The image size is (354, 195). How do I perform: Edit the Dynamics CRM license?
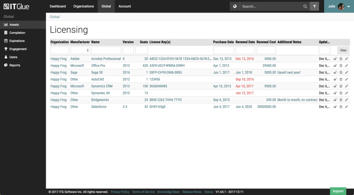pos(346,86)
